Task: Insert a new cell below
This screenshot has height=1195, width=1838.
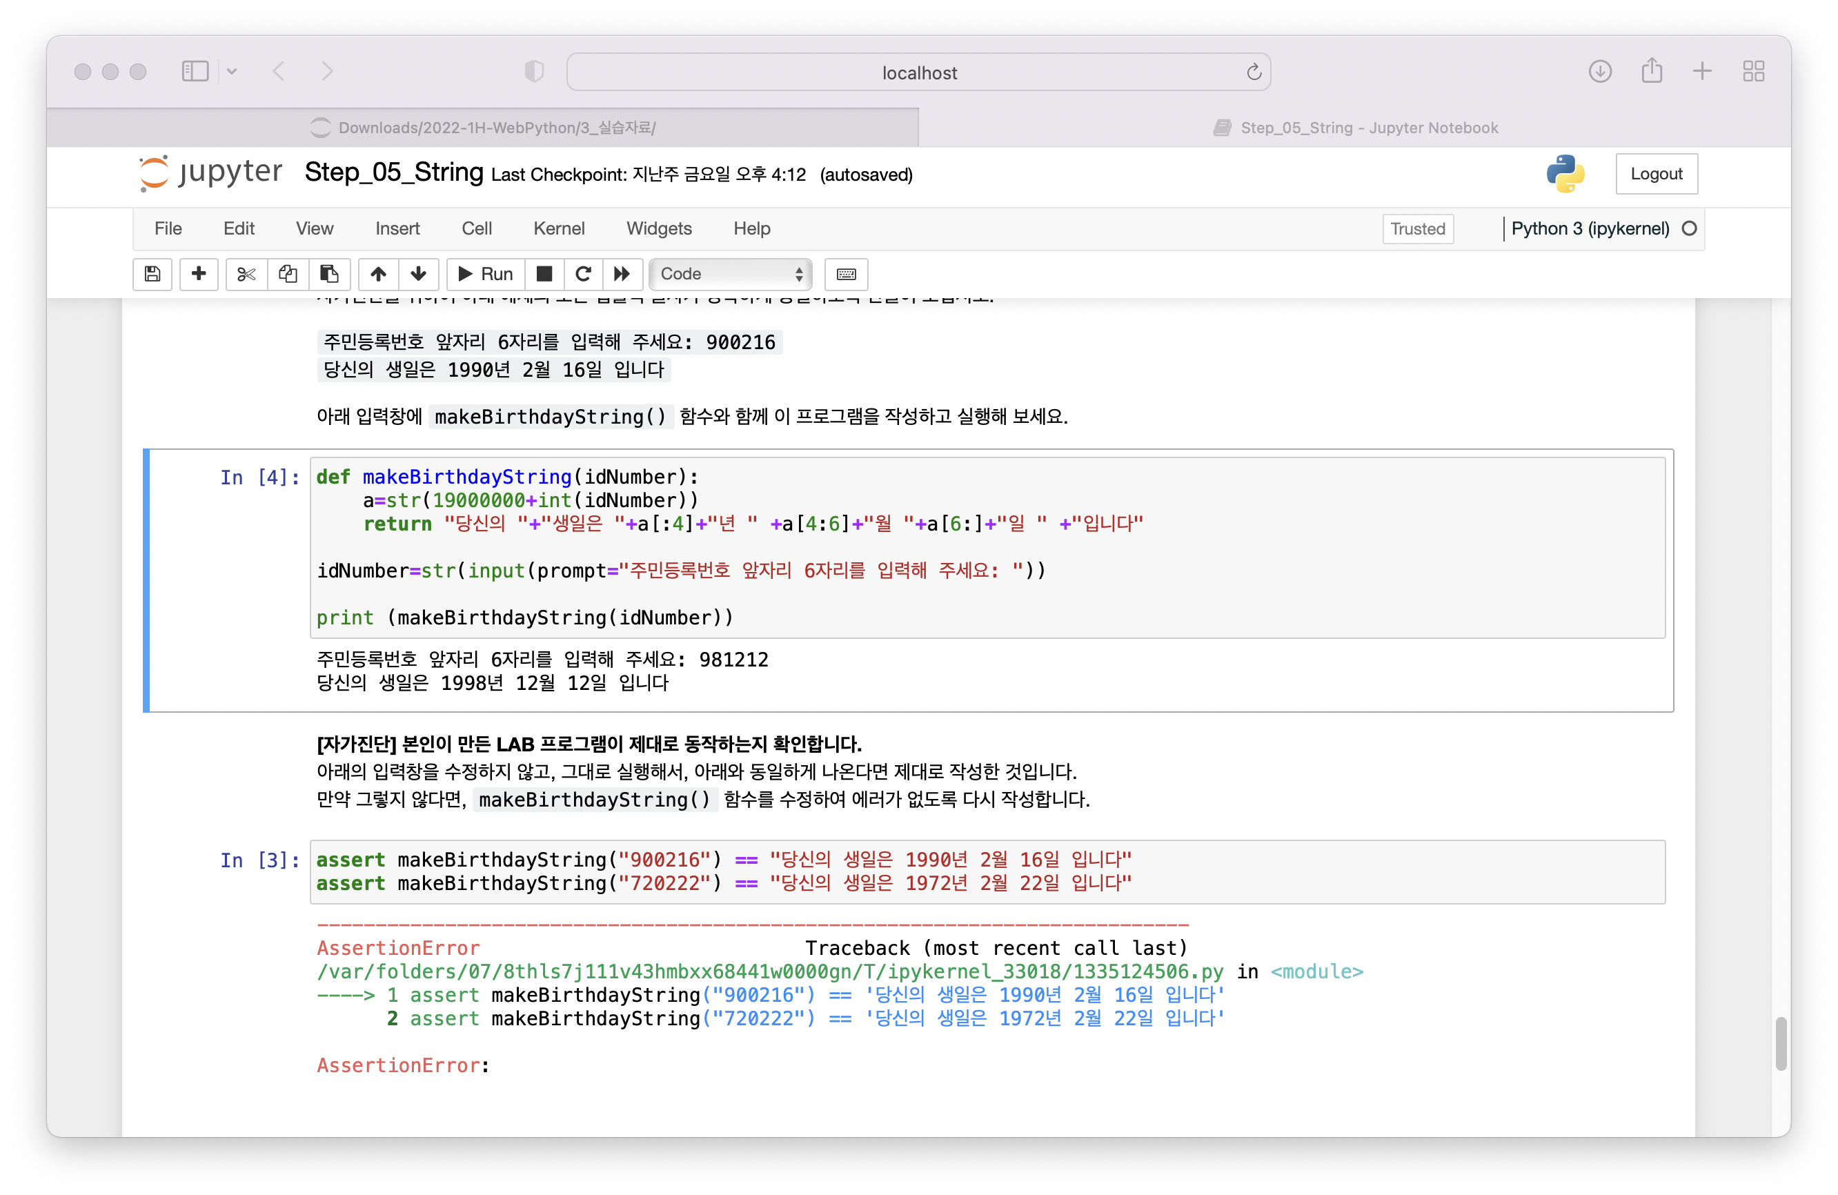Action: click(x=199, y=274)
